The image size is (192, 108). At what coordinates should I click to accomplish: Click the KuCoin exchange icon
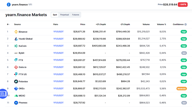16,46
